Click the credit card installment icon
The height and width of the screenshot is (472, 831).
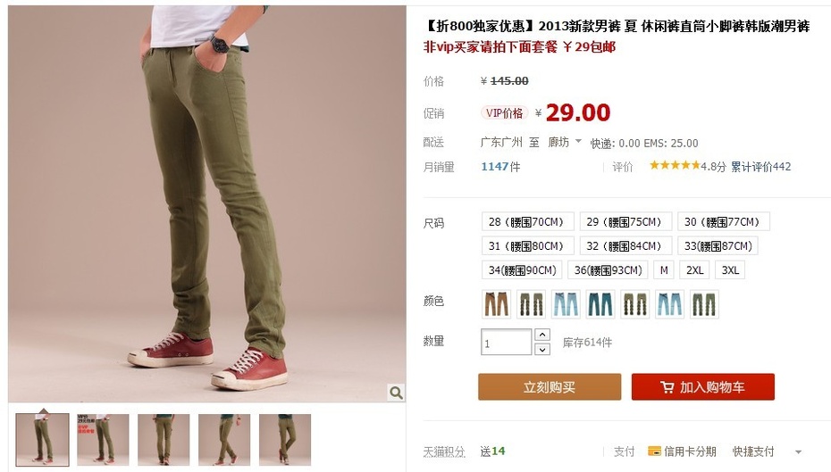tap(654, 451)
